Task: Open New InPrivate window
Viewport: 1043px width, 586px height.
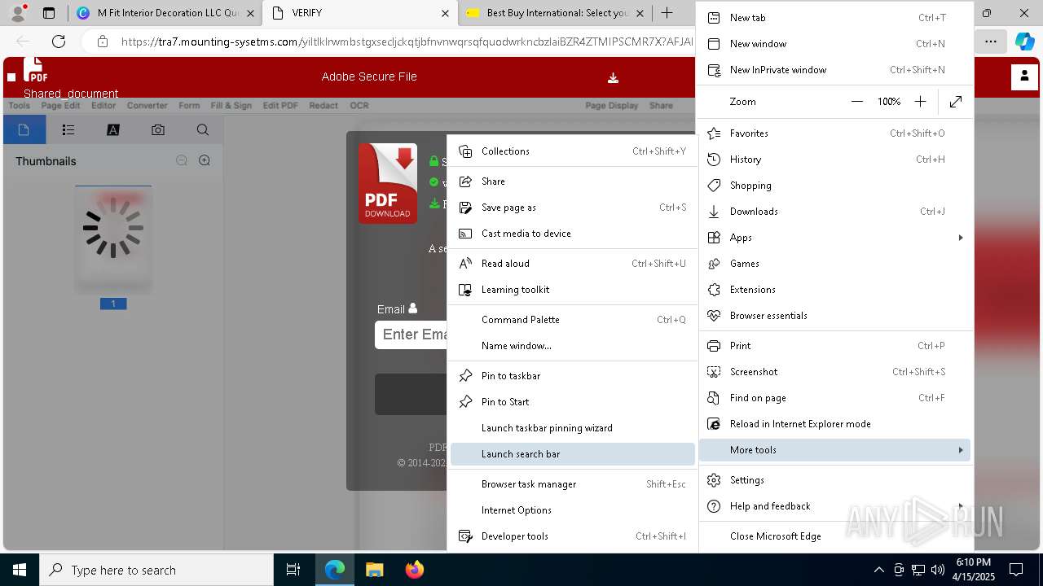Action: [x=836, y=70]
